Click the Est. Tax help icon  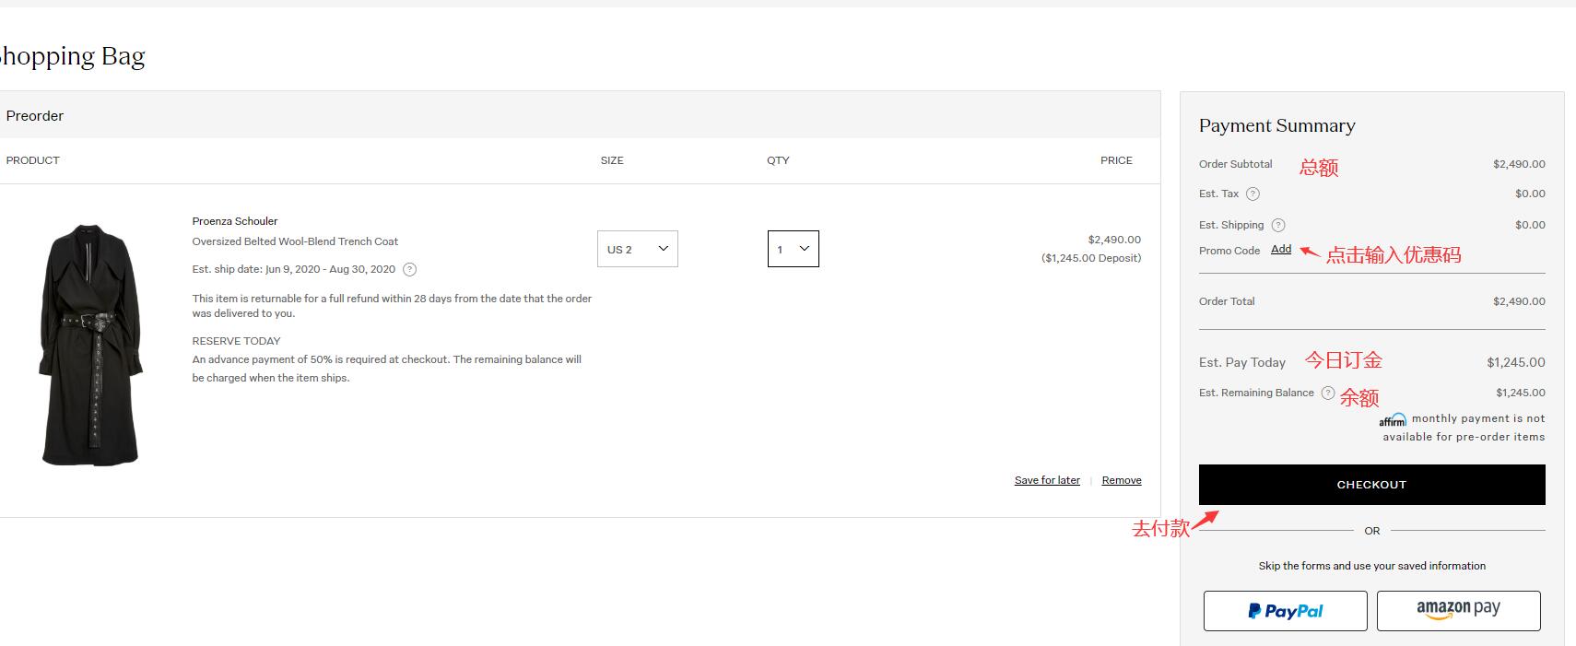click(1253, 194)
